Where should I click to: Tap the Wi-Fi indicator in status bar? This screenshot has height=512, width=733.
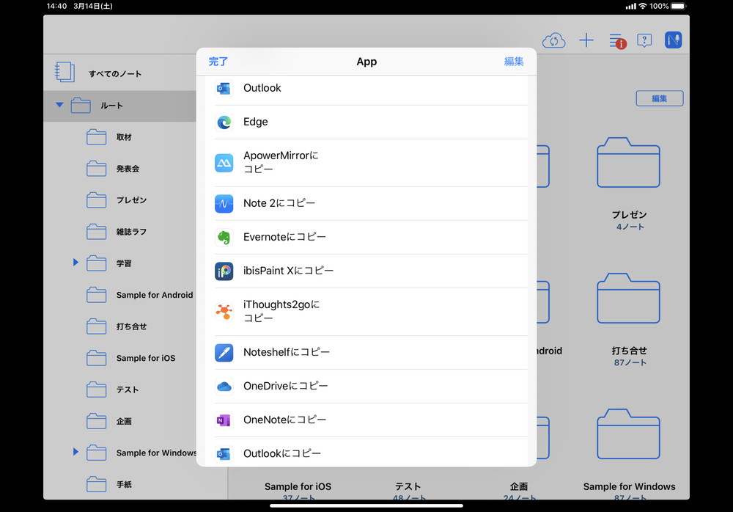[x=643, y=6]
